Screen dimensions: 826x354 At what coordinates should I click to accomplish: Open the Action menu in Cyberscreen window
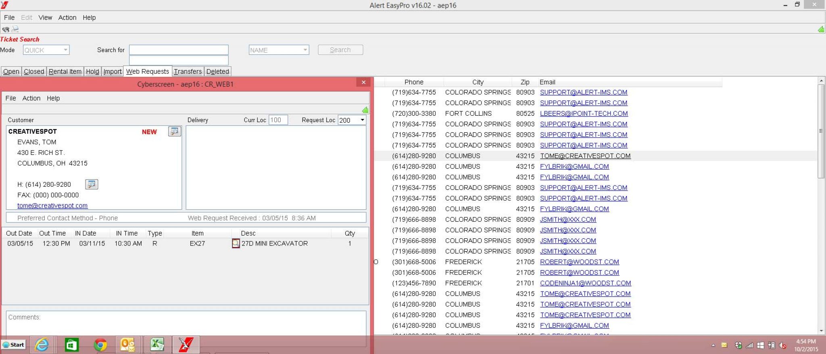pyautogui.click(x=31, y=98)
